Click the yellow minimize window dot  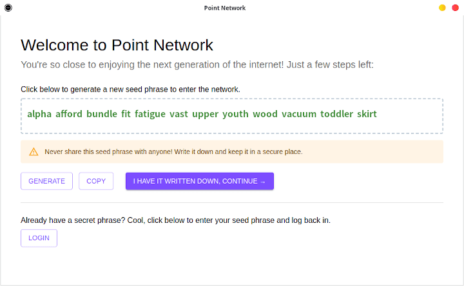click(442, 8)
